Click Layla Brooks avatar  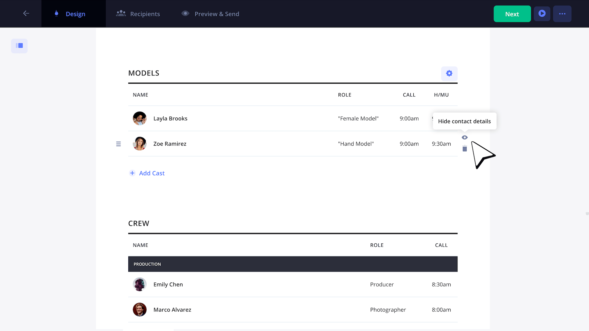click(140, 118)
